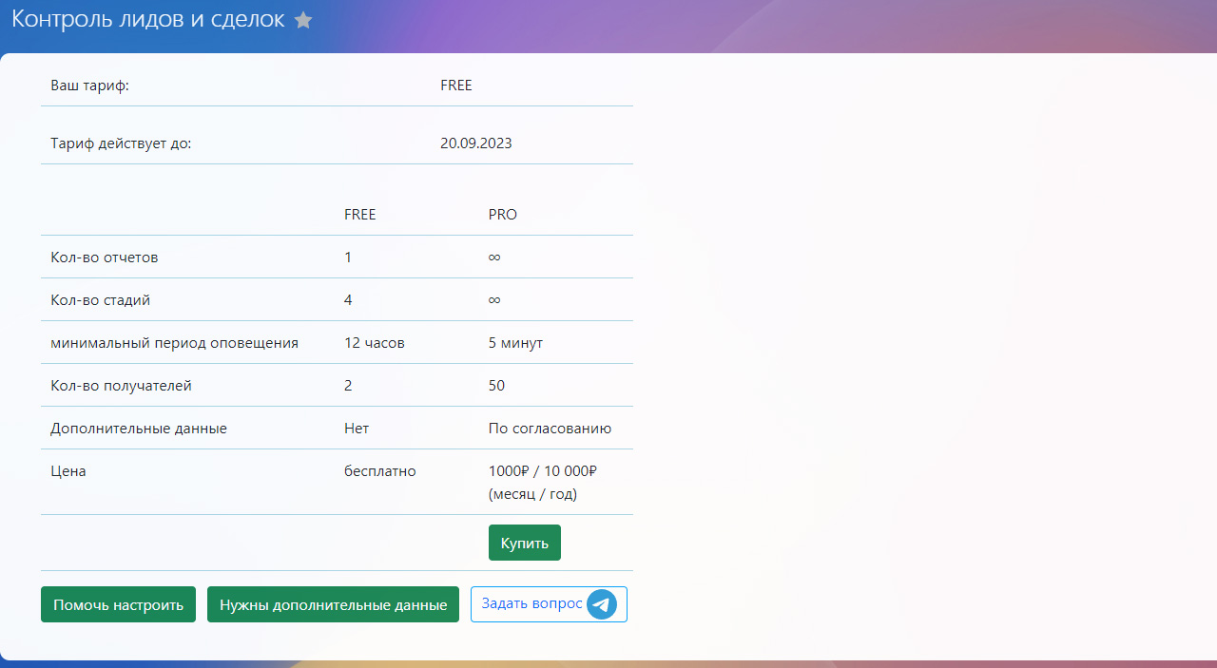Select the FREE value of Ваш тариф
The height and width of the screenshot is (668, 1217).
[x=456, y=86]
